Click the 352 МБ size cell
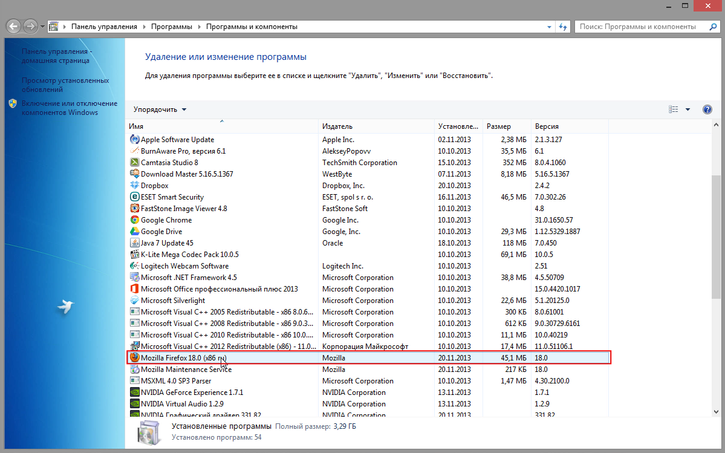Viewport: 725px width, 453px height. pyautogui.click(x=514, y=162)
